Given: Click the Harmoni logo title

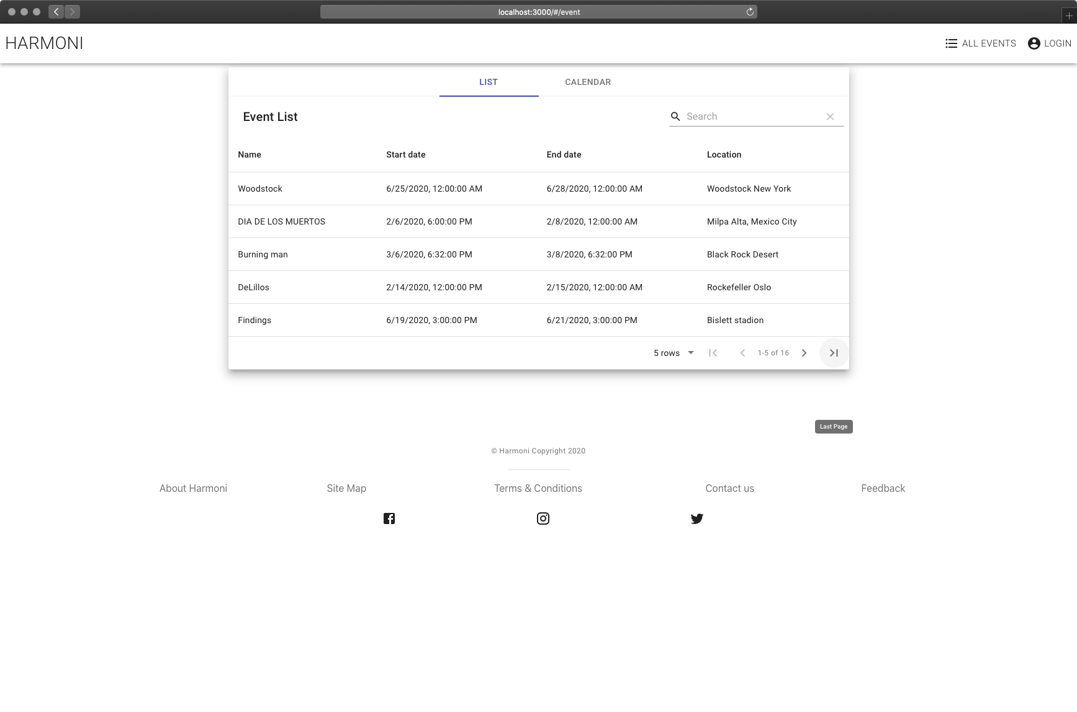Looking at the screenshot, I should click(x=44, y=43).
